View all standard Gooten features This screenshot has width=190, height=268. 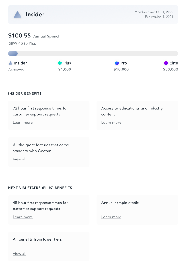pos(19,159)
